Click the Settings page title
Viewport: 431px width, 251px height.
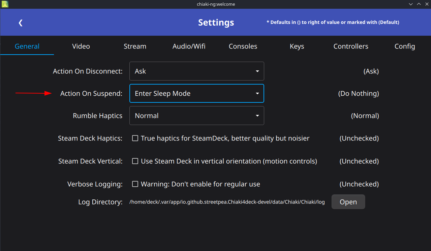point(216,22)
